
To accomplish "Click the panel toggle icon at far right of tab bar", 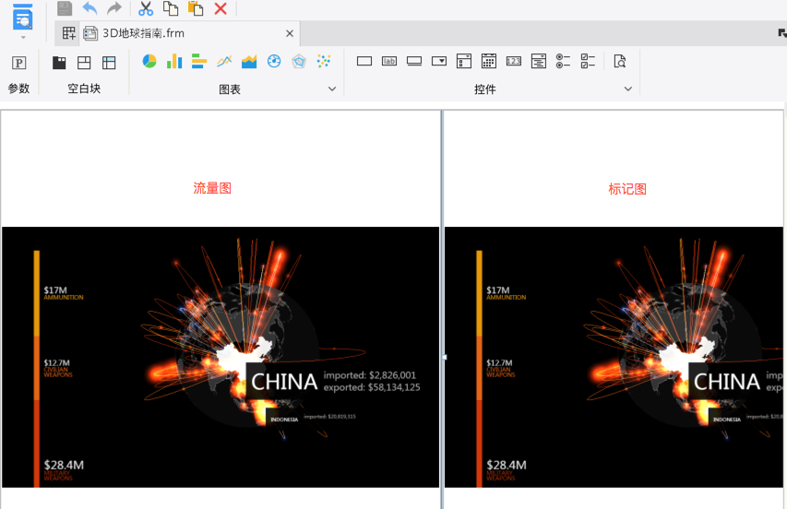I will tap(782, 33).
